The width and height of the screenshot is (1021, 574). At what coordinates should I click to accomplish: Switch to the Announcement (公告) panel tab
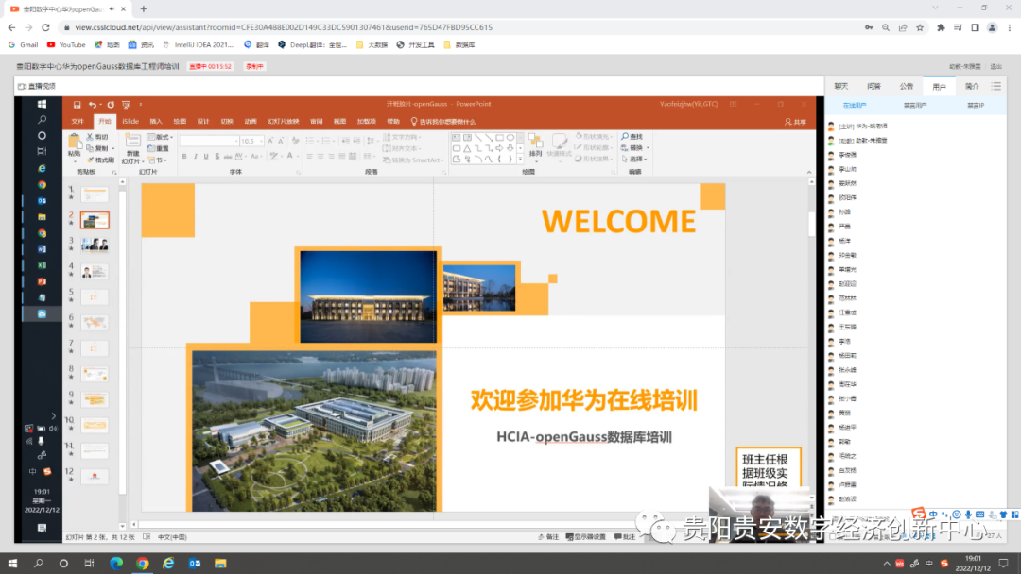pyautogui.click(x=907, y=87)
